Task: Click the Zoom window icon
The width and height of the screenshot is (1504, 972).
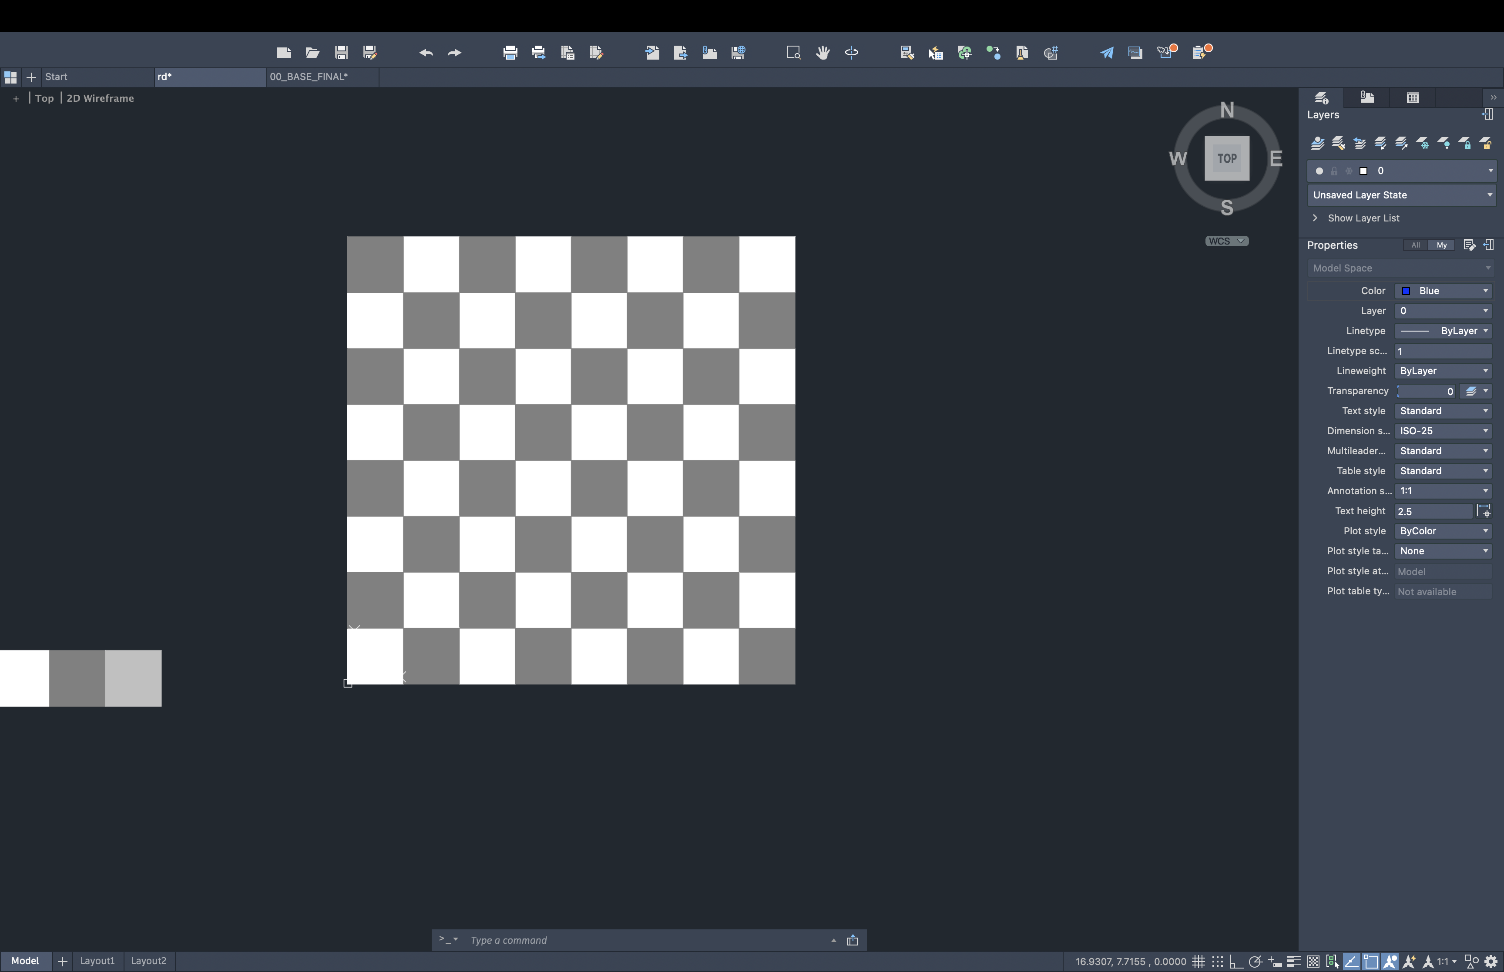Action: (x=793, y=52)
